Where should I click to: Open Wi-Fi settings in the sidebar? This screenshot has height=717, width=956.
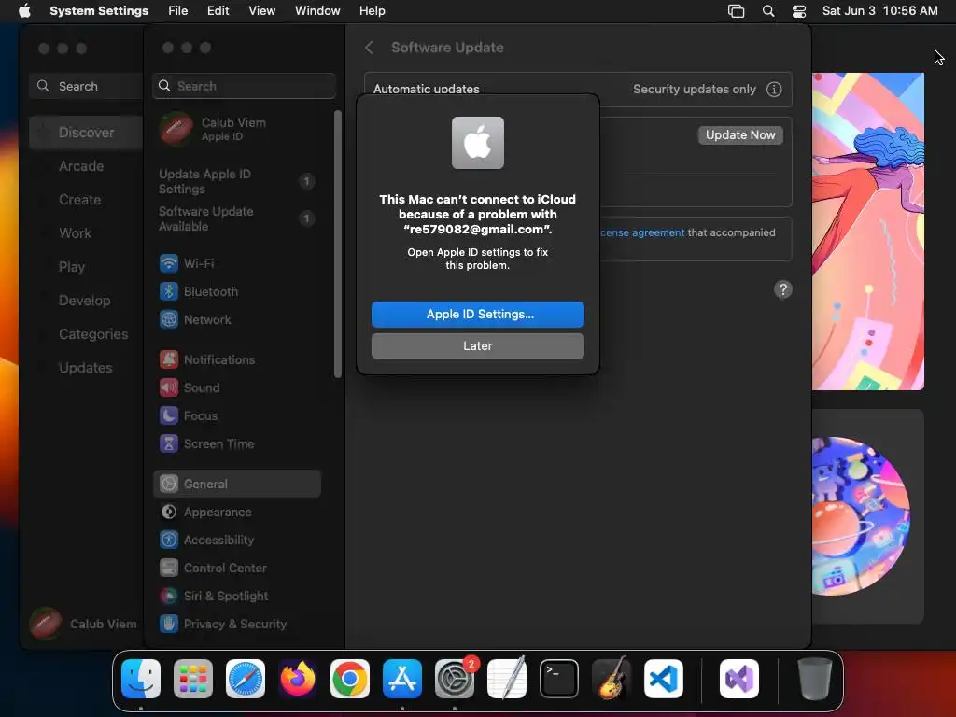[x=236, y=263]
